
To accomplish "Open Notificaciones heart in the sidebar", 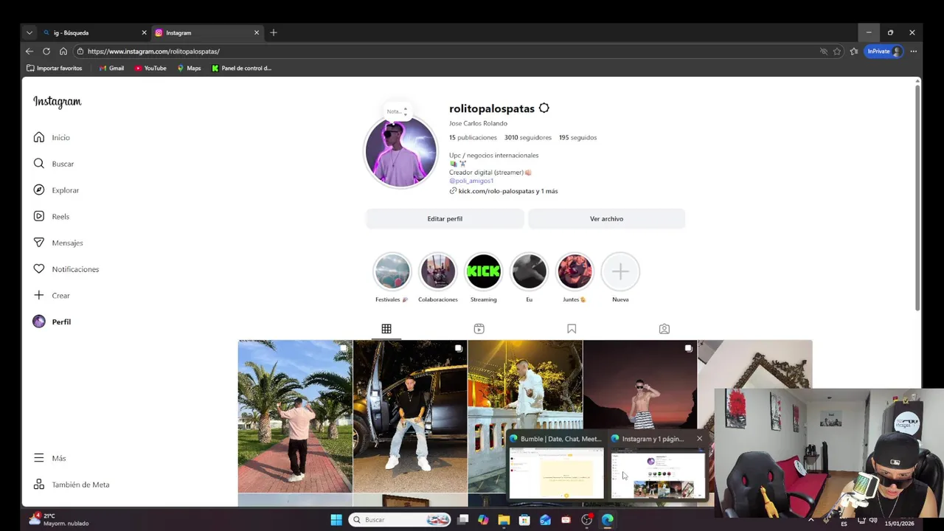I will [x=66, y=269].
